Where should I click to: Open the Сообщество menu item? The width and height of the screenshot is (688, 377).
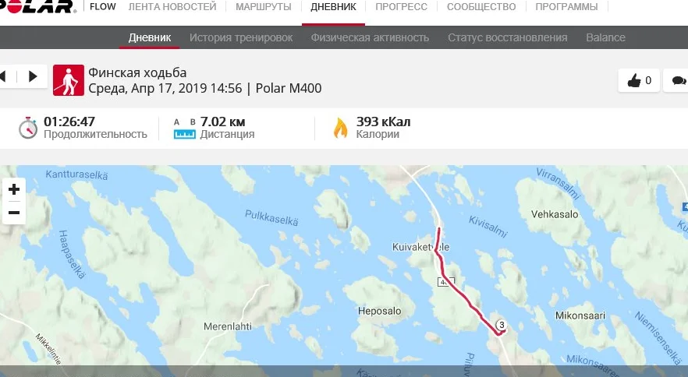481,7
